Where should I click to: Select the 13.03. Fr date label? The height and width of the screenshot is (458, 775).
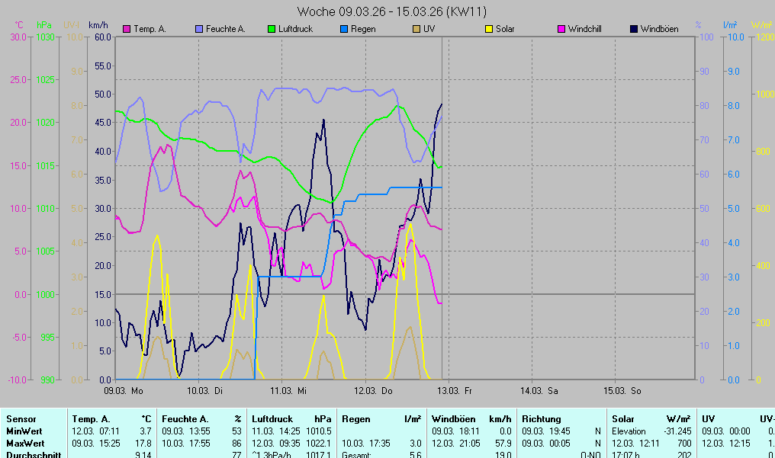456,391
